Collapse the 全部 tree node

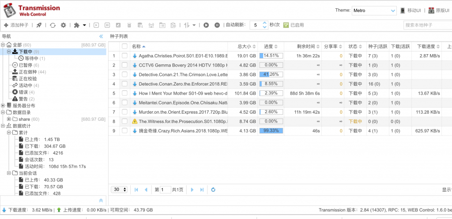[3, 45]
